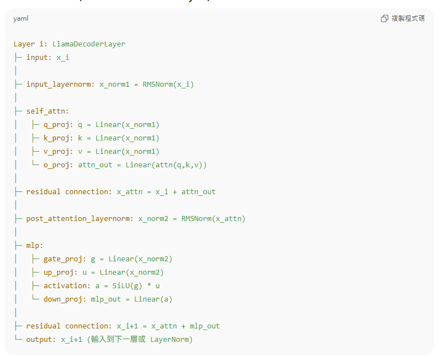
Task: Select the post_attention_layernorm line
Action: [x=135, y=218]
